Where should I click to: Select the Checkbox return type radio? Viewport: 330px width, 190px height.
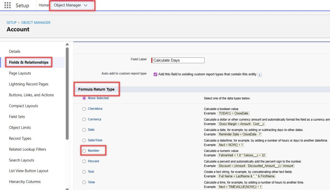(84, 109)
